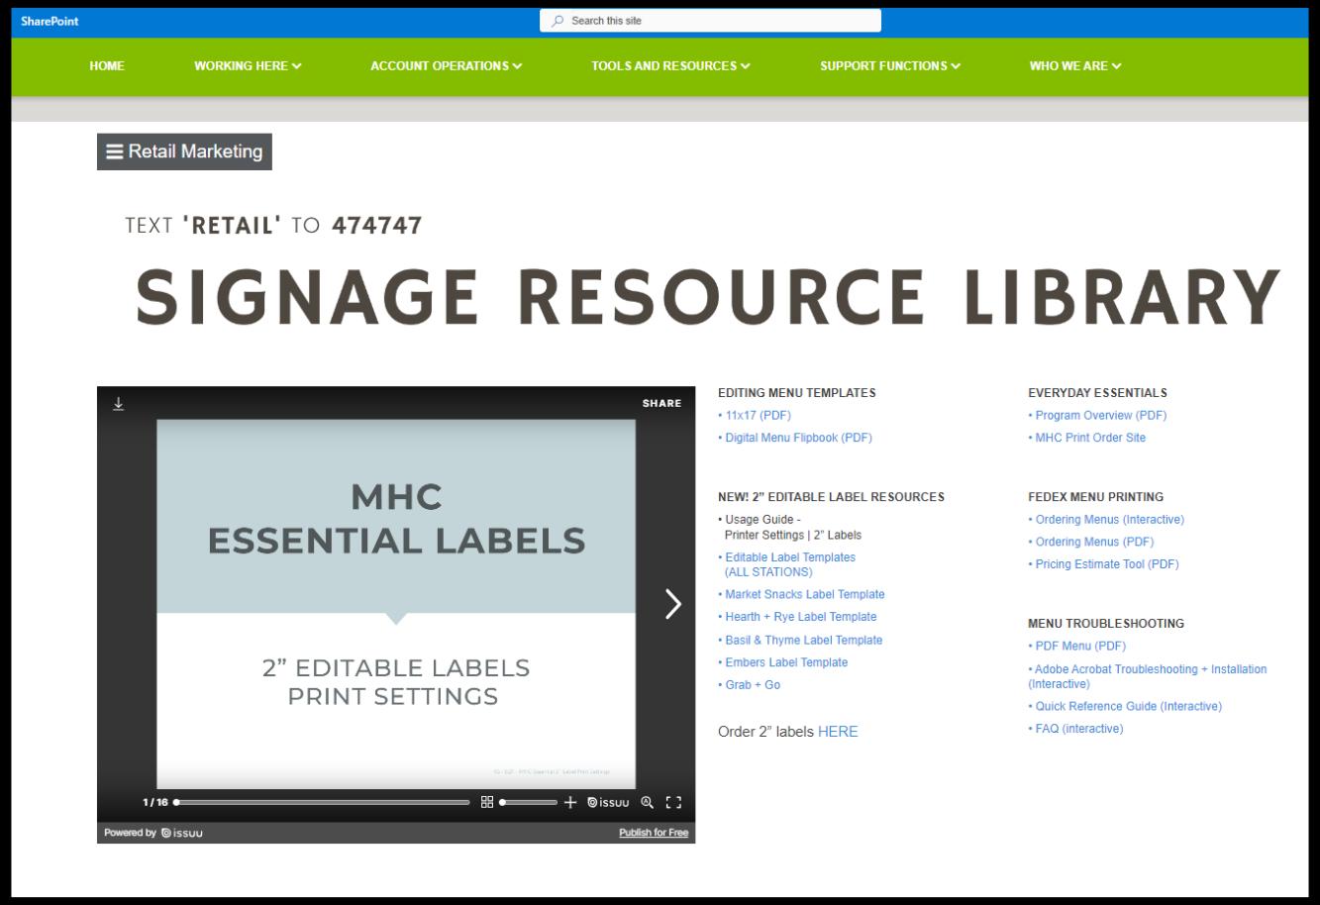Click the flipbook page progress slider
The width and height of the screenshot is (1320, 905).
point(322,802)
